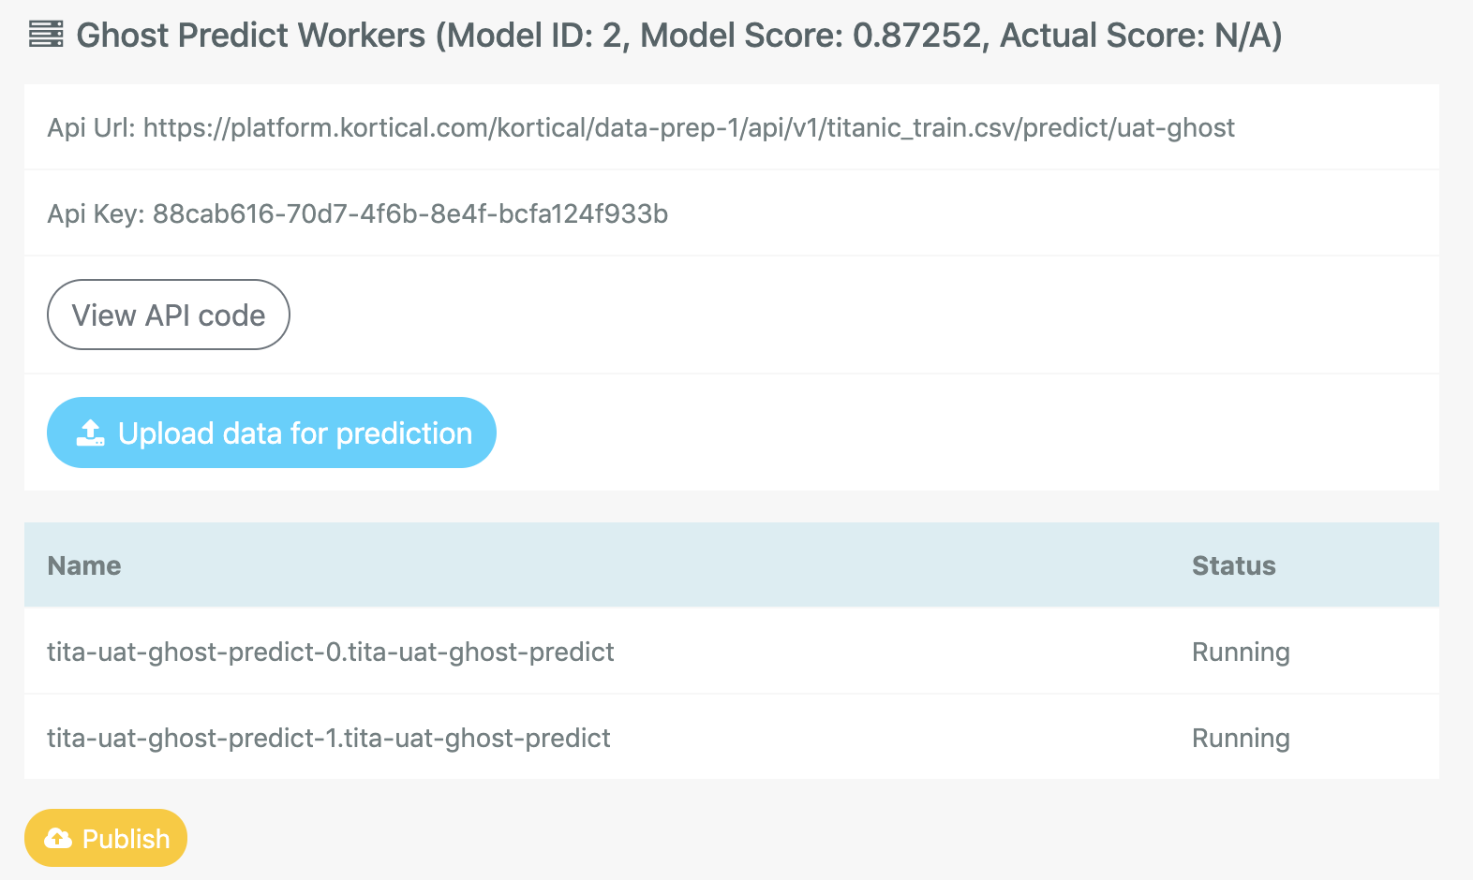
Task: Select the Api Url text line
Action: click(x=641, y=127)
